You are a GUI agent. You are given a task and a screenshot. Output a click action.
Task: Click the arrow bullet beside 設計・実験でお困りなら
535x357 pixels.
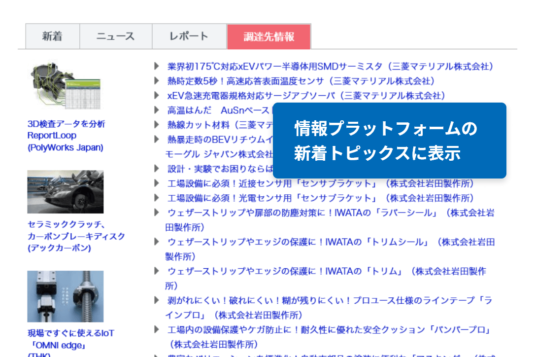[x=156, y=169]
